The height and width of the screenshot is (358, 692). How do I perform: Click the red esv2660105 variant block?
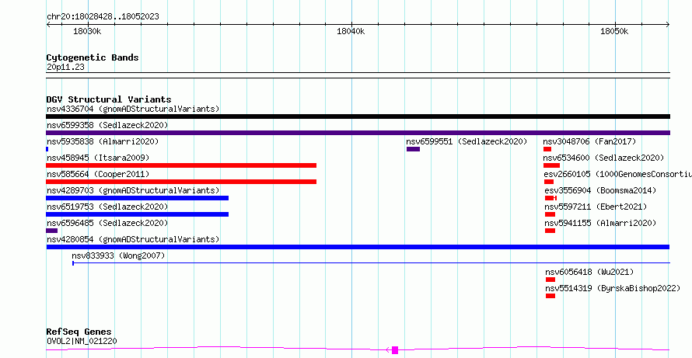point(549,182)
